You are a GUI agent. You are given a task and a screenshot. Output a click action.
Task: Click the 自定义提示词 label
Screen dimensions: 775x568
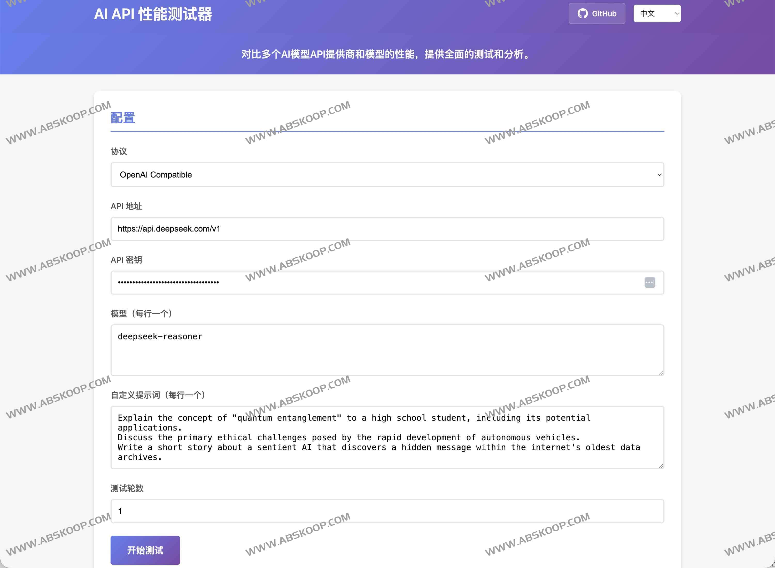coord(158,395)
